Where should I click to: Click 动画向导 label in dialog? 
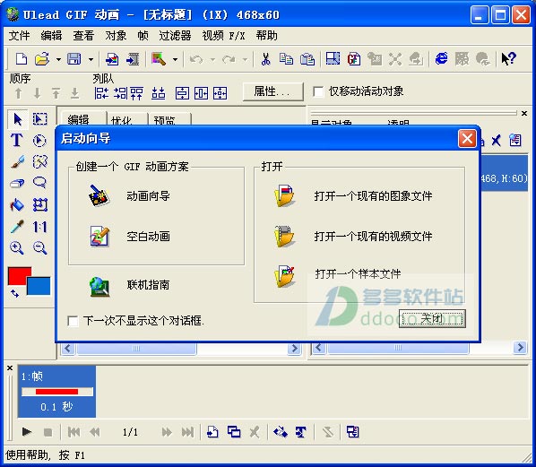point(149,196)
